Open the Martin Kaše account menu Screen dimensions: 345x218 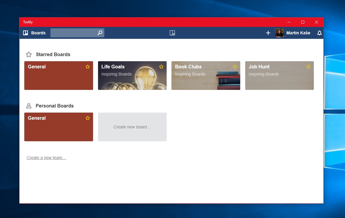tap(298, 33)
